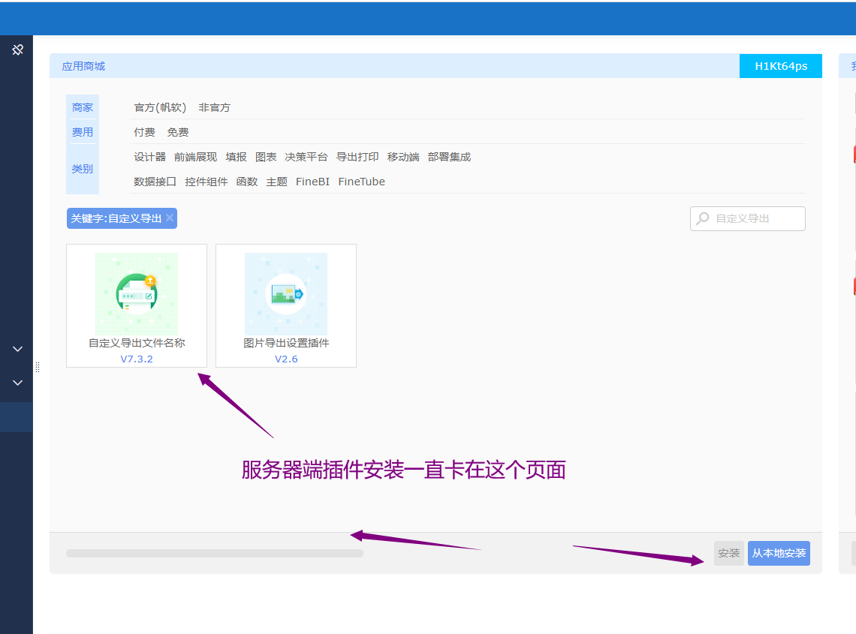856x634 pixels.
Task: Click the 从本地安装 button
Action: [x=779, y=553]
